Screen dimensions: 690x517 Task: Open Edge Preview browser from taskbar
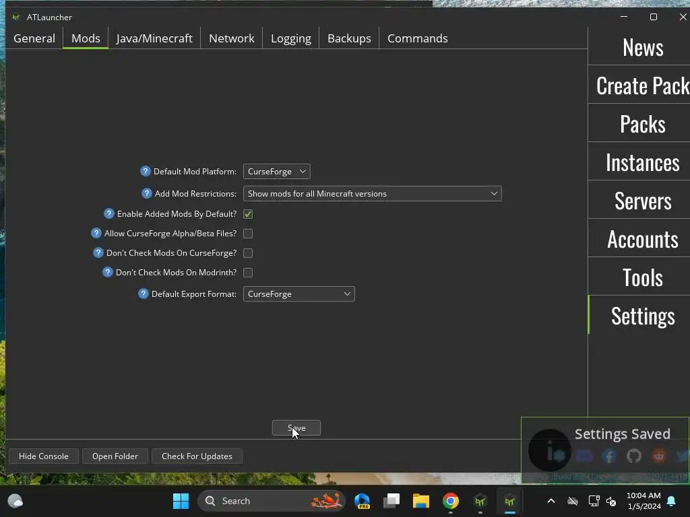pos(362,501)
